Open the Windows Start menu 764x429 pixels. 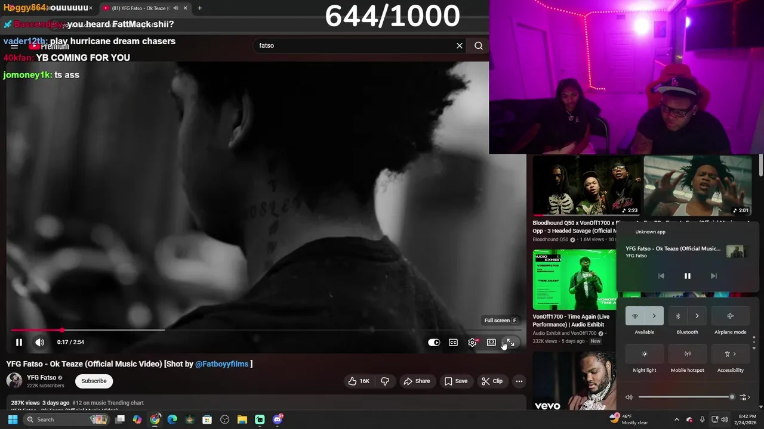(x=13, y=419)
